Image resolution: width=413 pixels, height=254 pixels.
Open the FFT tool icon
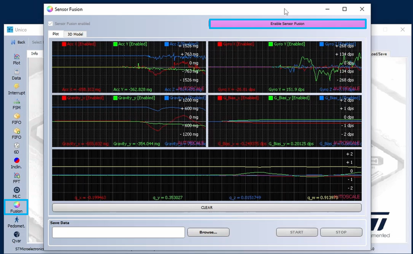[x=17, y=178]
